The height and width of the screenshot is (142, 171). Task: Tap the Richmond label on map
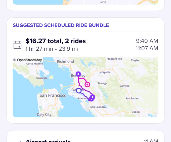click(x=65, y=61)
